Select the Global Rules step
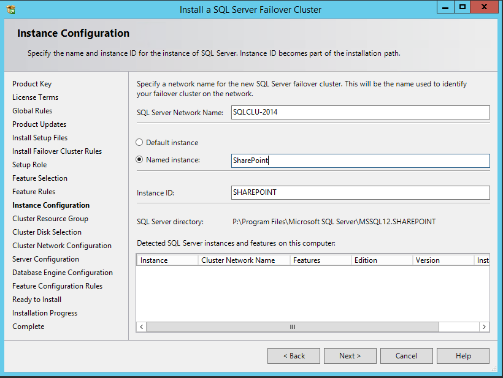 tap(32, 111)
